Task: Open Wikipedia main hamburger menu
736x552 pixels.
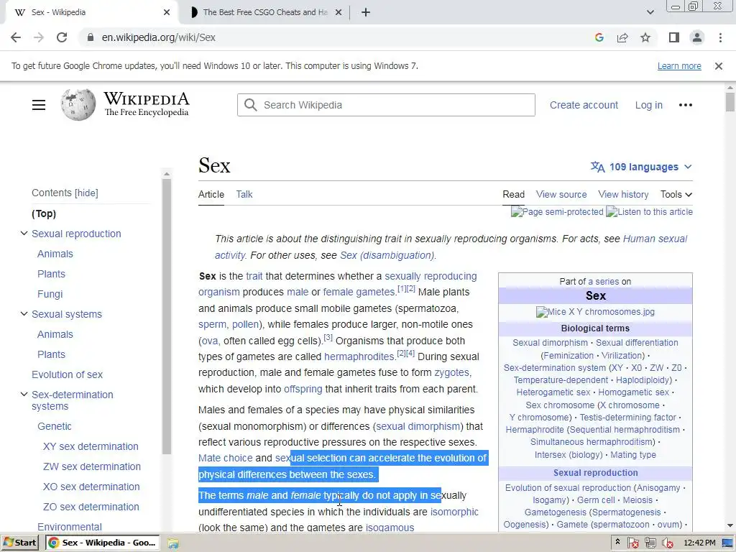Action: click(x=39, y=105)
